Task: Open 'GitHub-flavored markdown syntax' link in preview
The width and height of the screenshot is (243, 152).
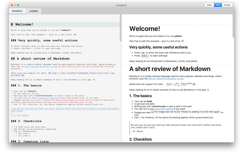Action: tap(166, 79)
